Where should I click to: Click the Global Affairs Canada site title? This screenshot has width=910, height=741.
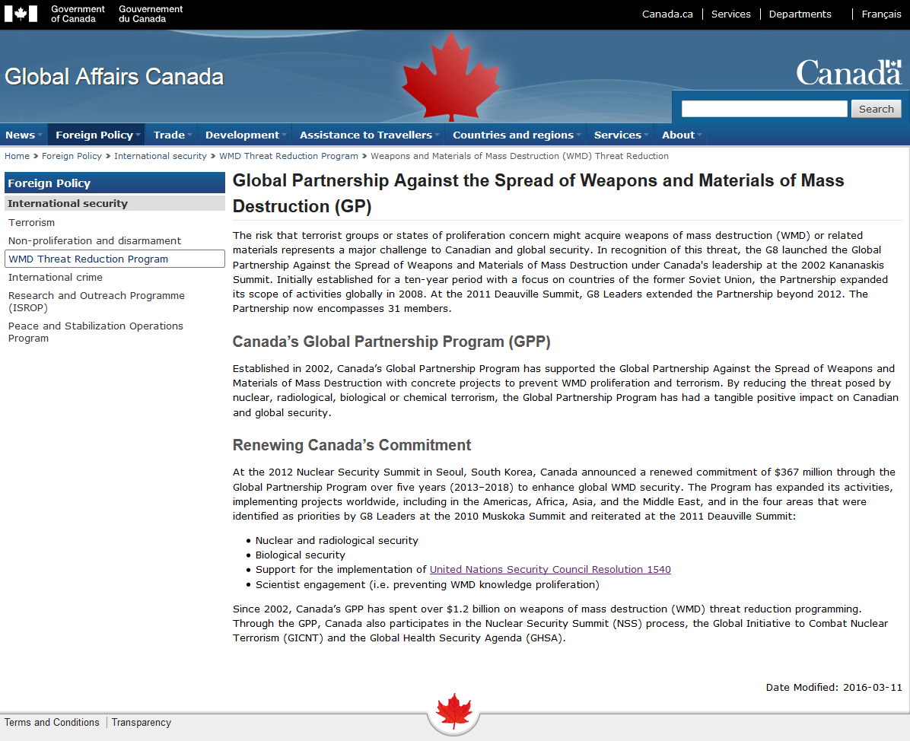[x=114, y=77]
